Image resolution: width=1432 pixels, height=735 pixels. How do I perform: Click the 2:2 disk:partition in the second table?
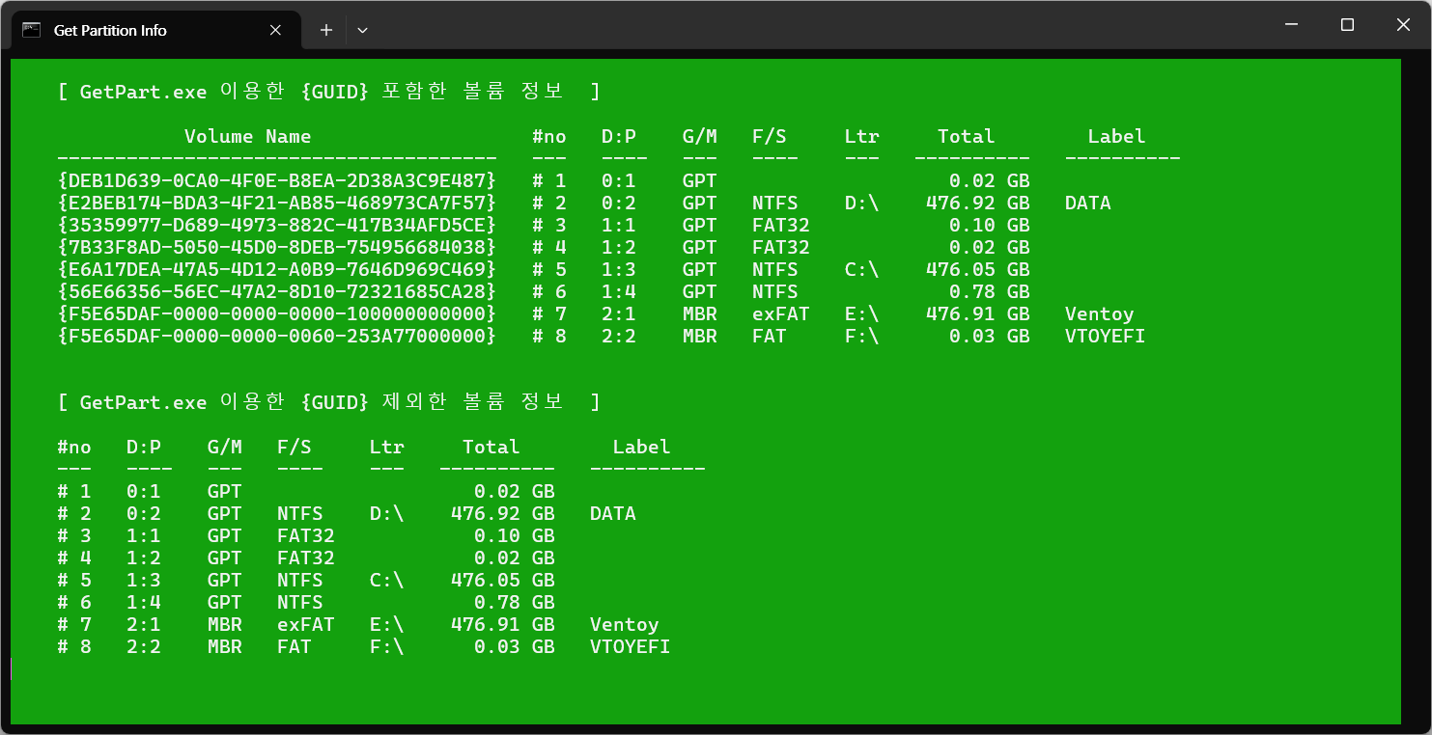click(x=144, y=646)
